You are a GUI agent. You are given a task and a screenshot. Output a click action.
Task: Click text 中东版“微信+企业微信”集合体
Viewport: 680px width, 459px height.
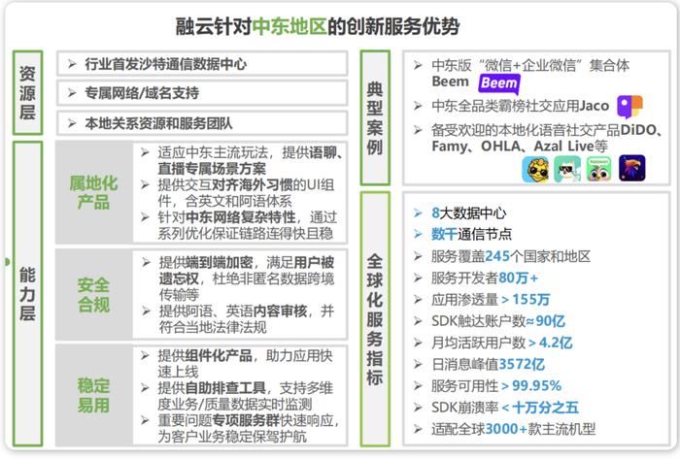(x=530, y=65)
